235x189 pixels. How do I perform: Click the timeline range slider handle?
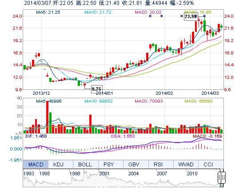pos(222,178)
